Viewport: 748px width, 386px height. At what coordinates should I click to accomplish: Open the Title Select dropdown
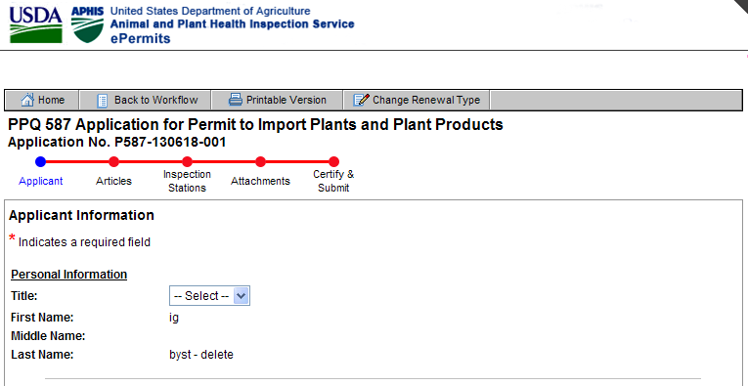tap(209, 296)
